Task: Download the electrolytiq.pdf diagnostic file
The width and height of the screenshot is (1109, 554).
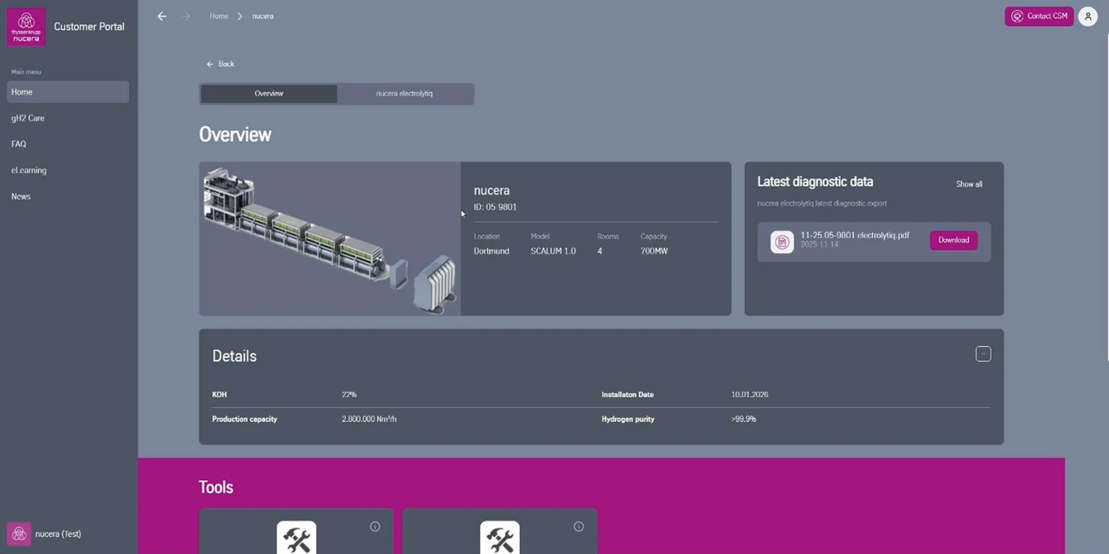Action: click(954, 240)
